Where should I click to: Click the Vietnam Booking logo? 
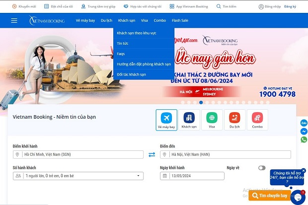[x=47, y=20]
